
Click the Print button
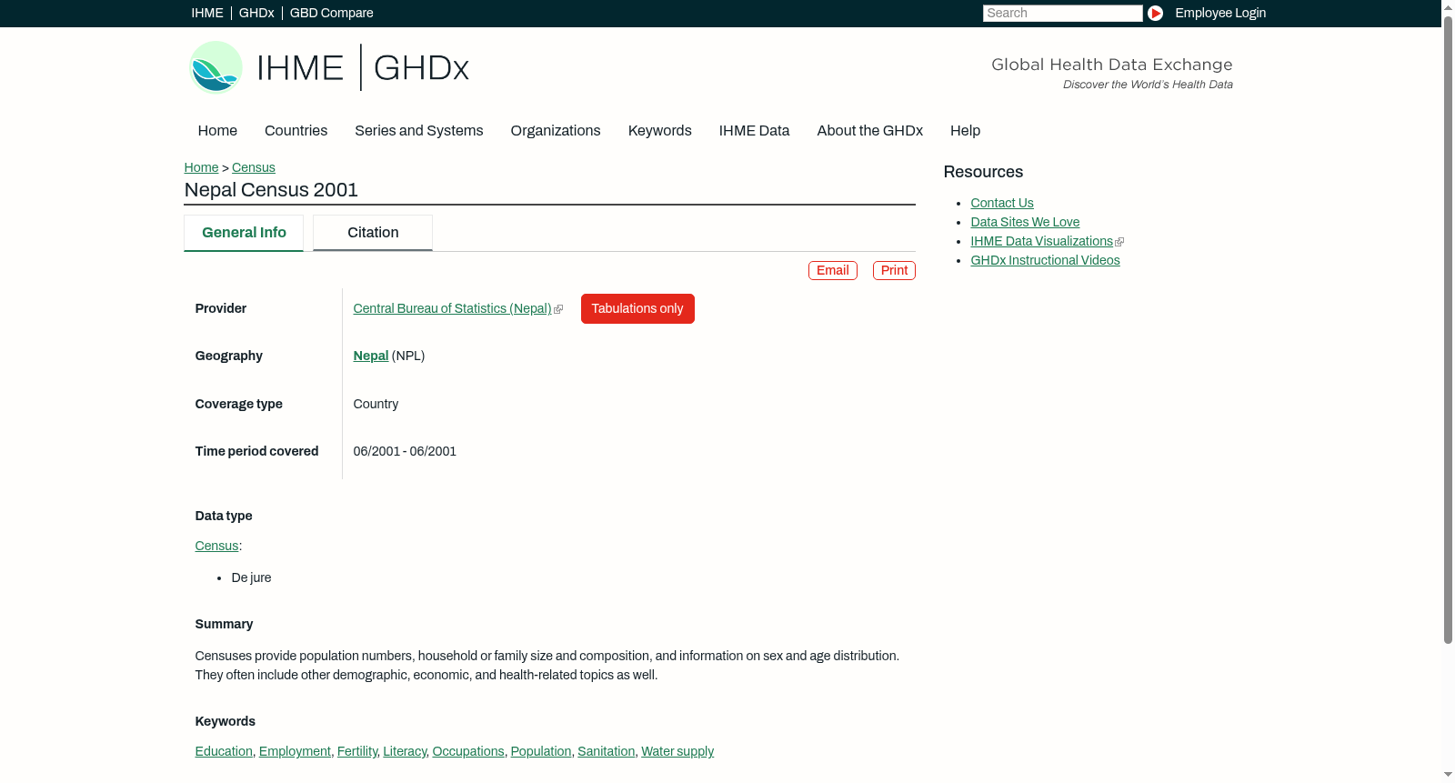tap(894, 270)
